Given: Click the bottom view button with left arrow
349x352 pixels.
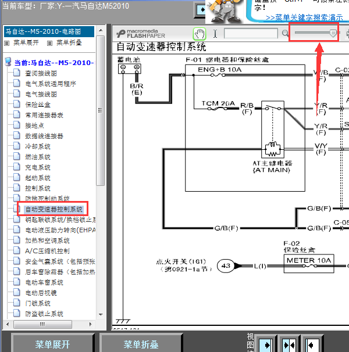Looking at the screenshot, I should point(312,345).
